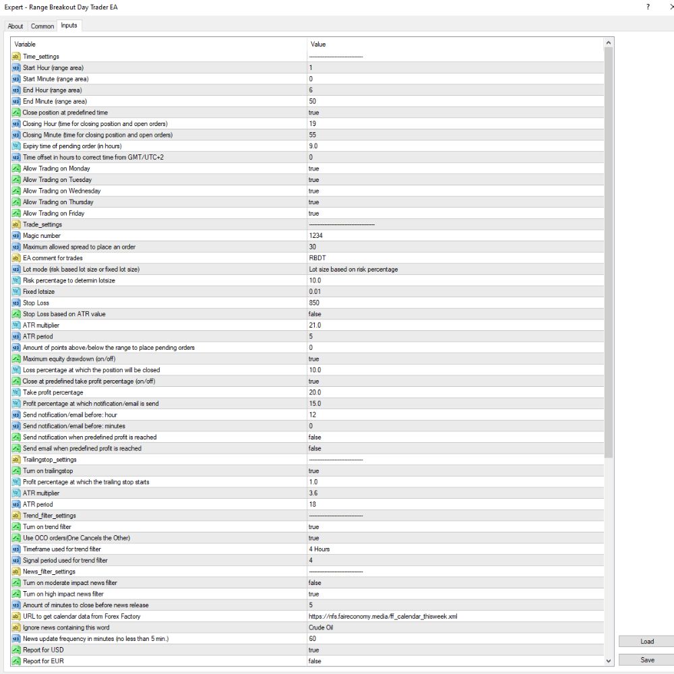
Task: Select the icon next to Allow Trading on Monday
Action: 16,168
